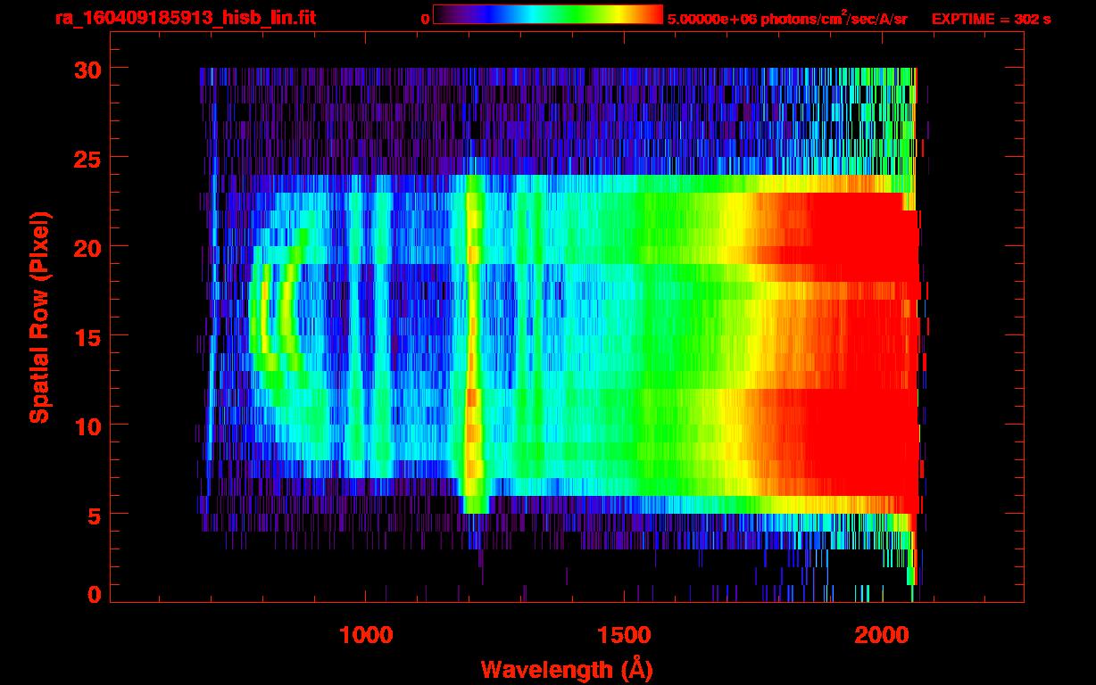Click the 1000 wavelength tick label
This screenshot has height=685, width=1096.
366,634
